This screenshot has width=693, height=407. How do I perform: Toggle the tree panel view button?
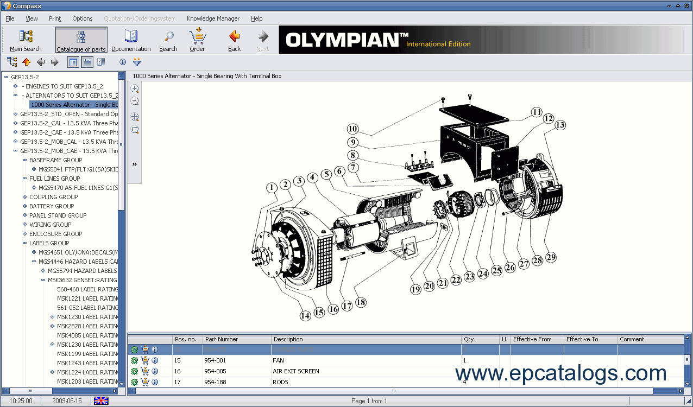72,62
